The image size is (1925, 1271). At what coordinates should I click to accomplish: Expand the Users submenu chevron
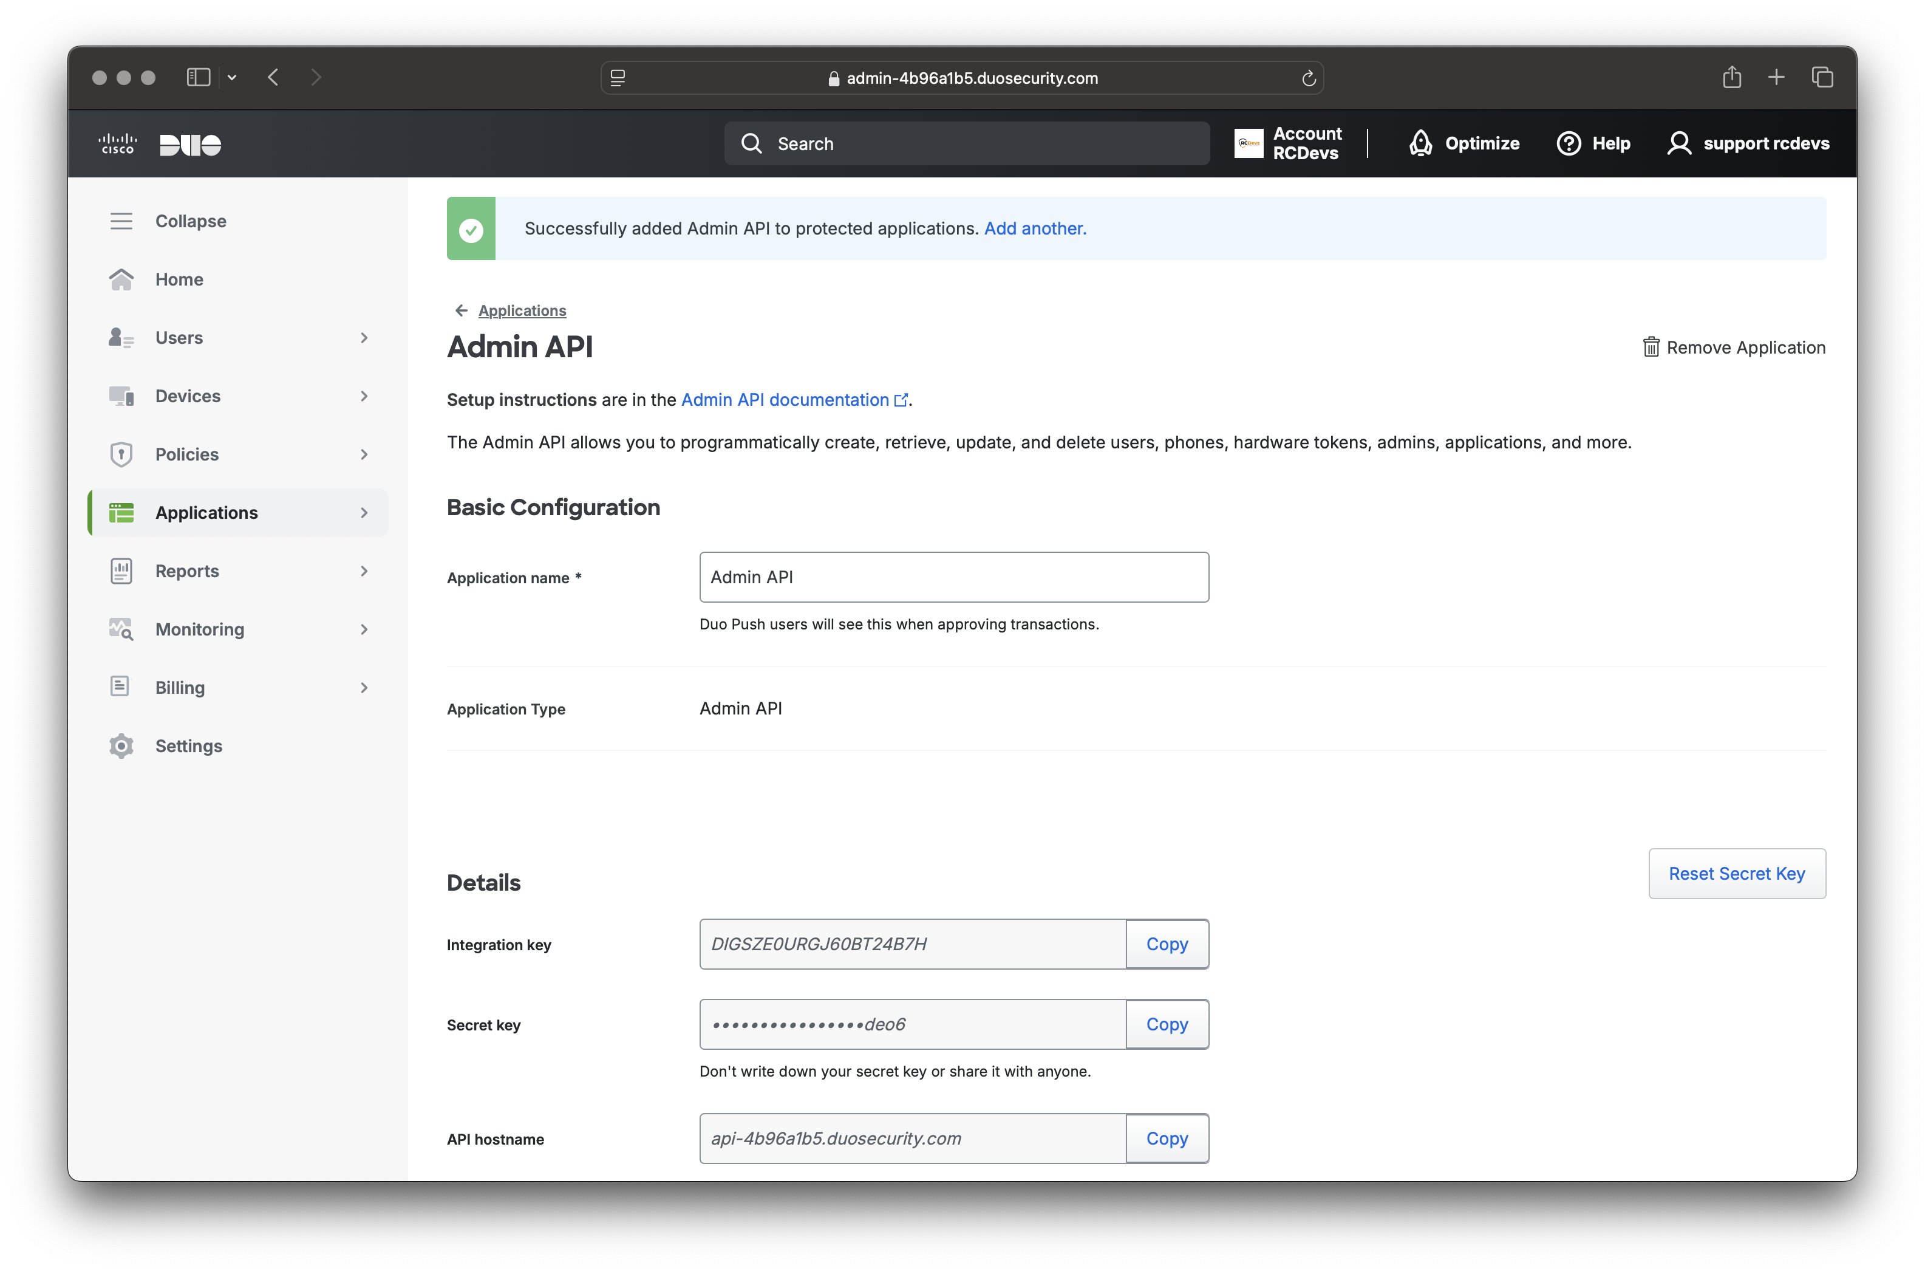364,338
